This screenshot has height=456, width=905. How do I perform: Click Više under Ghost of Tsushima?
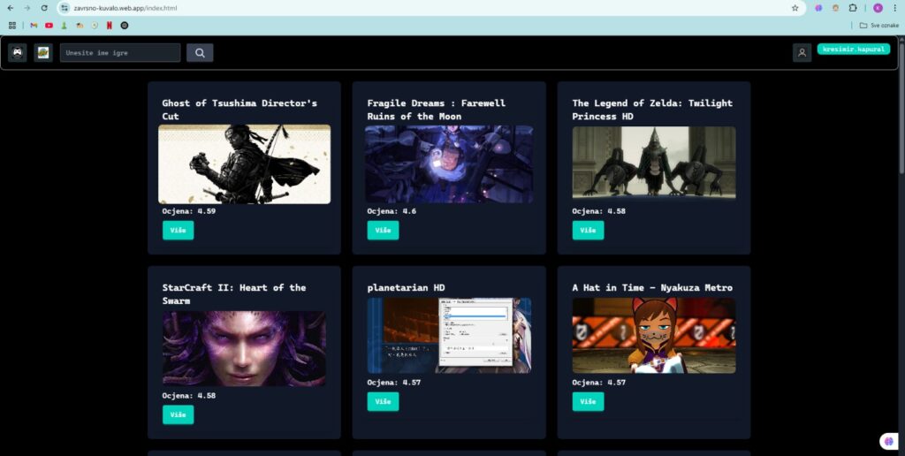[178, 231]
